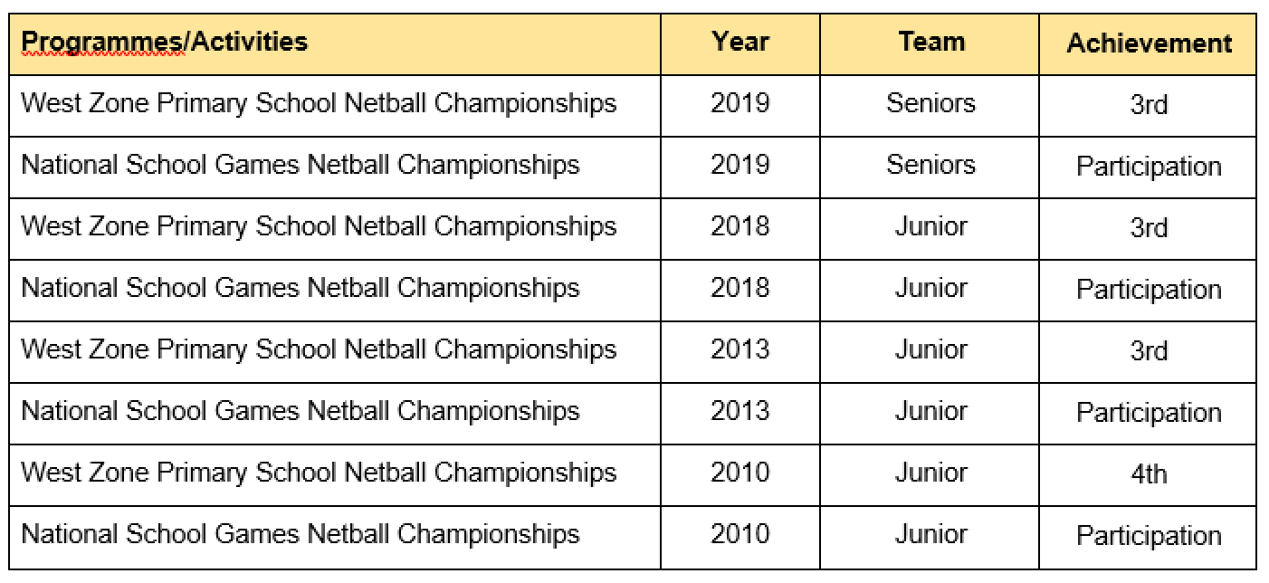Image resolution: width=1269 pixels, height=583 pixels.
Task: Click the 2019 West Zone Primary School Netball Championships cell
Action: 335,106
